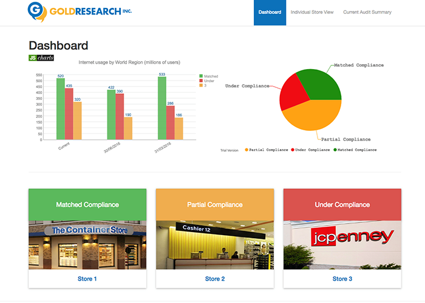The width and height of the screenshot is (425, 303).
Task: Toggle Under Compliance pie legend dot
Action: 293,150
